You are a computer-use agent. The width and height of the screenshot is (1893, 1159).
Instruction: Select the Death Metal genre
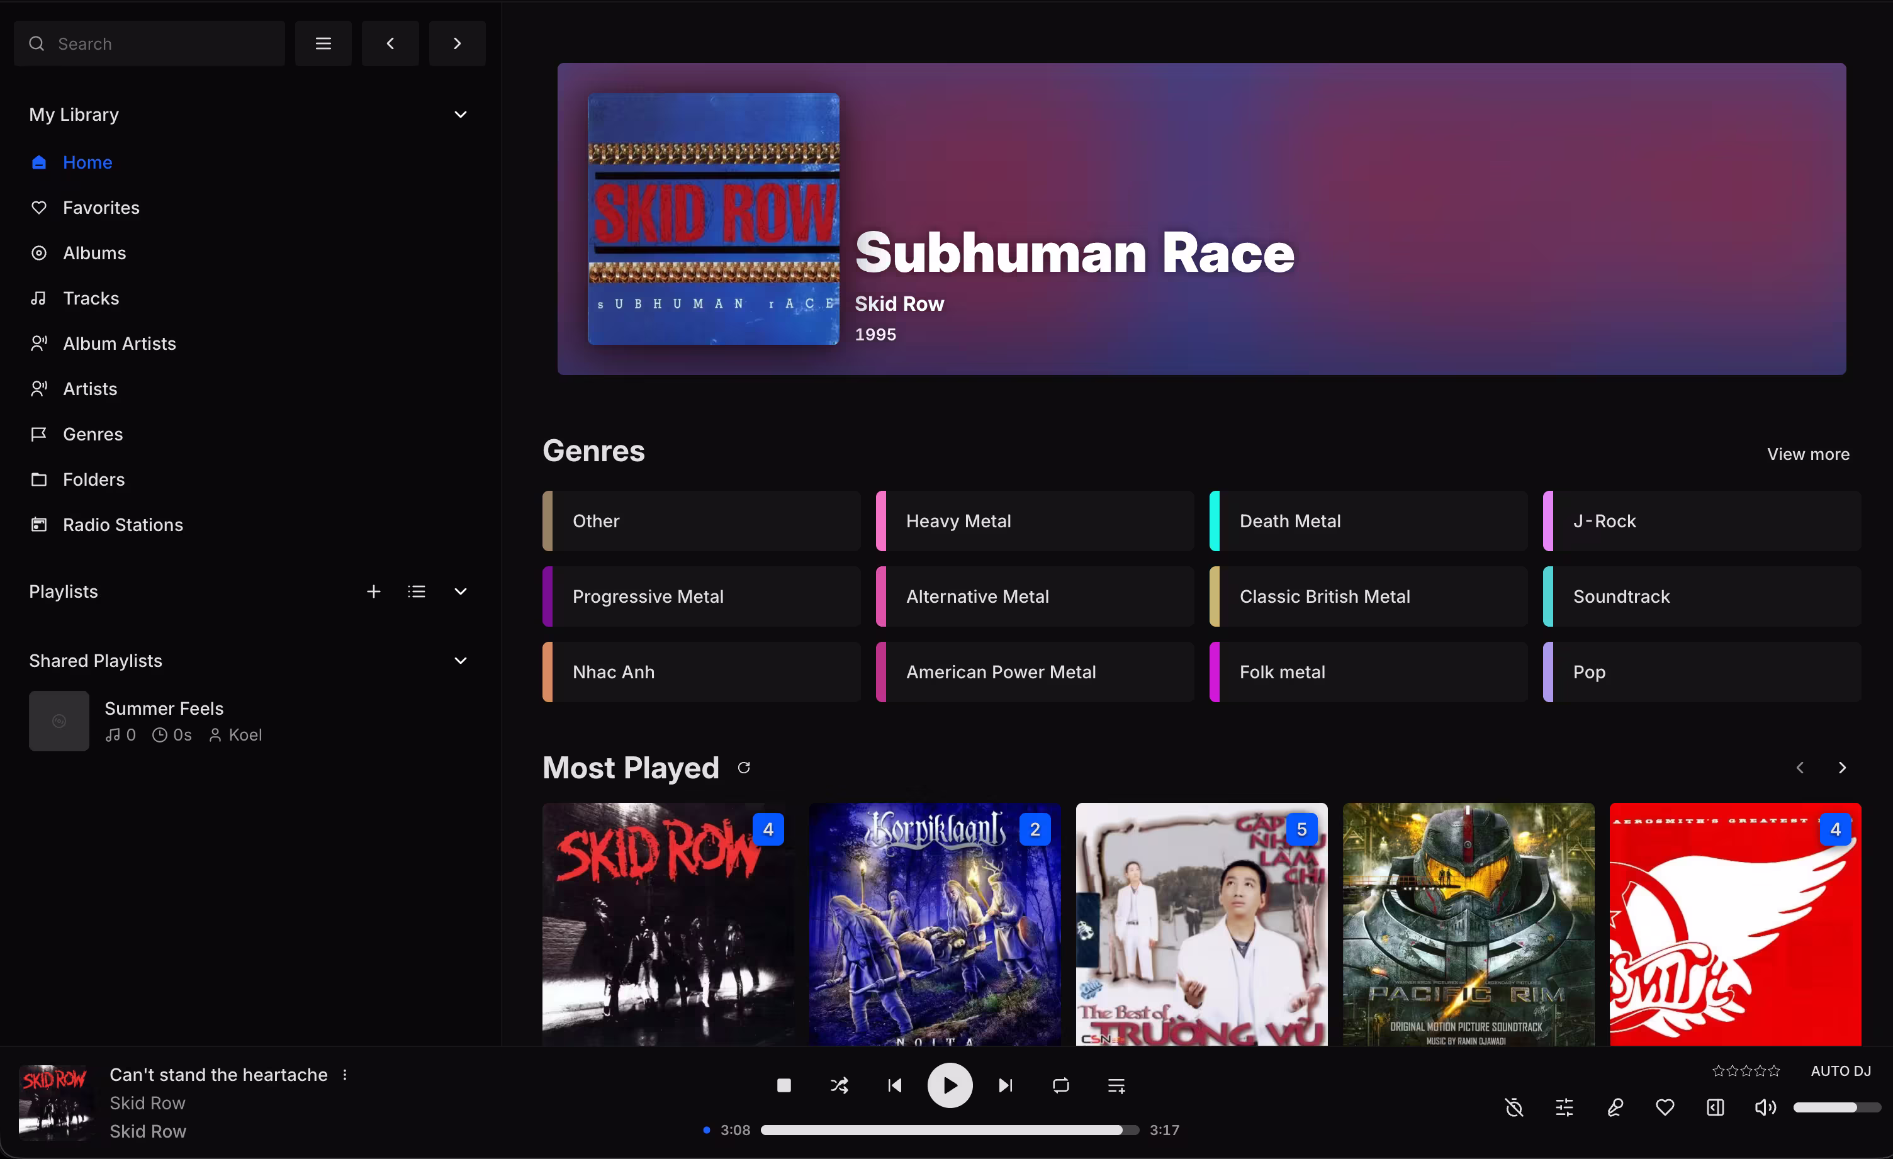point(1368,521)
